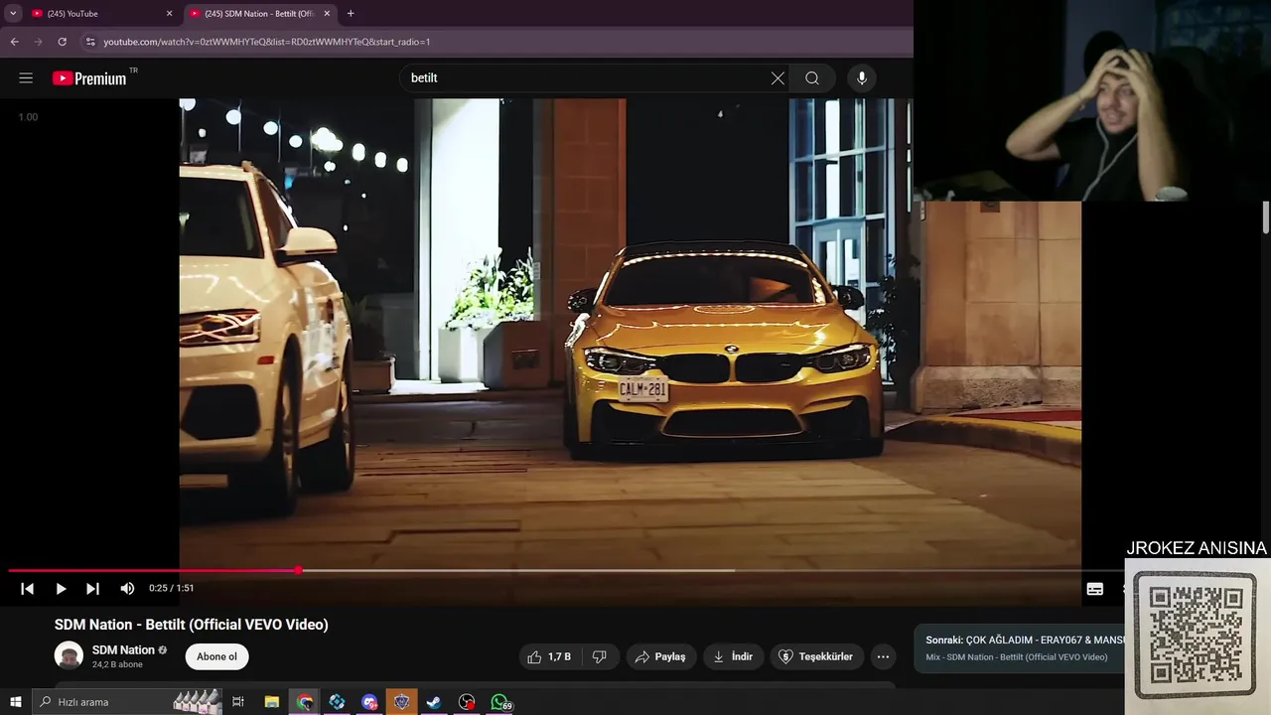This screenshot has height=715, width=1271.
Task: Dislike the video with the thumbs-down
Action: pyautogui.click(x=600, y=657)
